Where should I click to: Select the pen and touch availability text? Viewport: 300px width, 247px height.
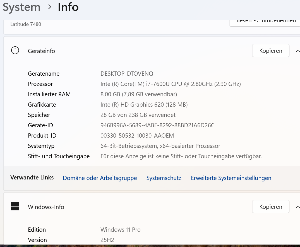point(181,156)
